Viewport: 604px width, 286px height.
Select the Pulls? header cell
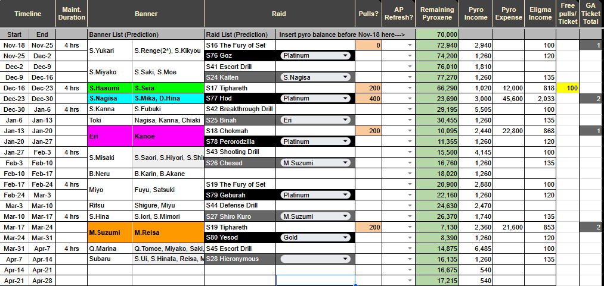click(368, 14)
